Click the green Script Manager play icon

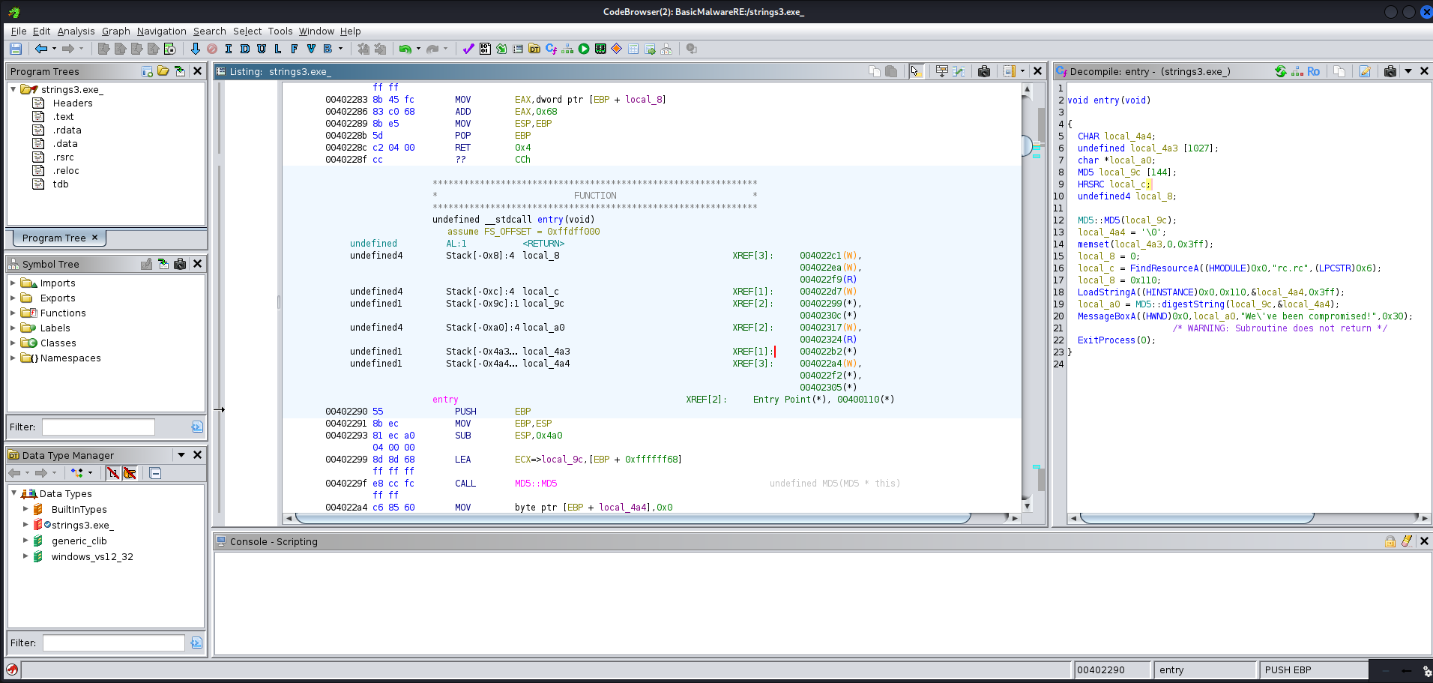(584, 49)
